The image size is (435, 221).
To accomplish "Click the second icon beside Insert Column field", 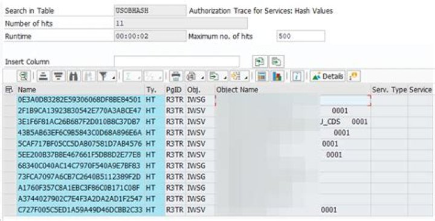I will [277, 62].
